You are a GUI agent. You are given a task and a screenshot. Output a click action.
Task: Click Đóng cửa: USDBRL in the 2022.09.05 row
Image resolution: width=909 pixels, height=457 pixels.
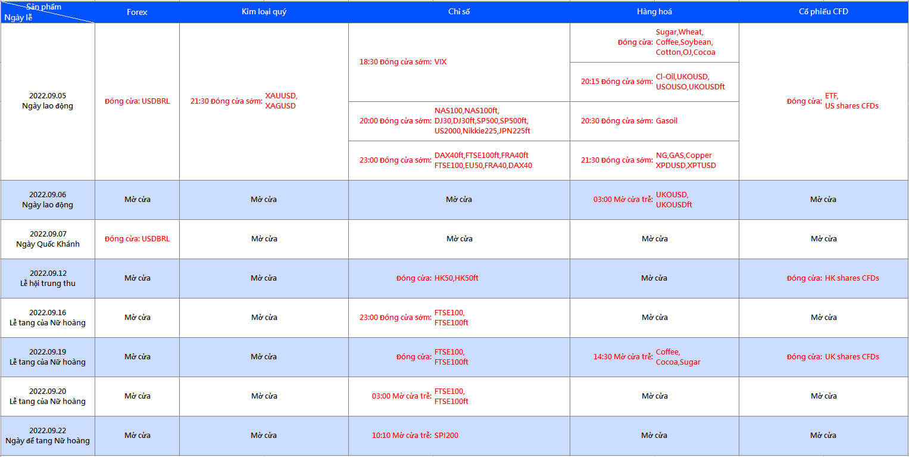tap(137, 101)
